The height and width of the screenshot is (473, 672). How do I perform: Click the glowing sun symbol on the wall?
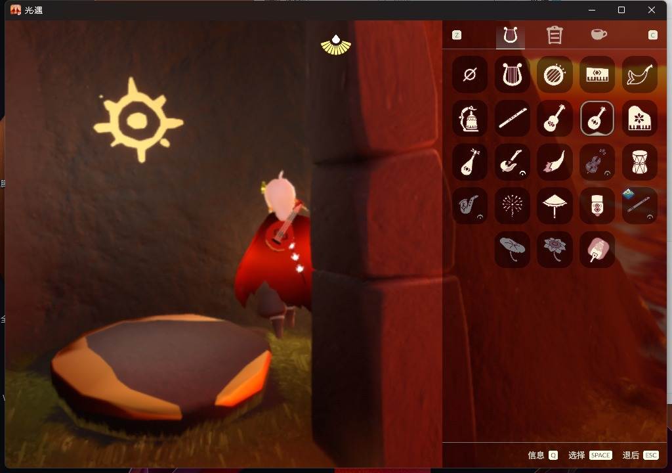[138, 120]
